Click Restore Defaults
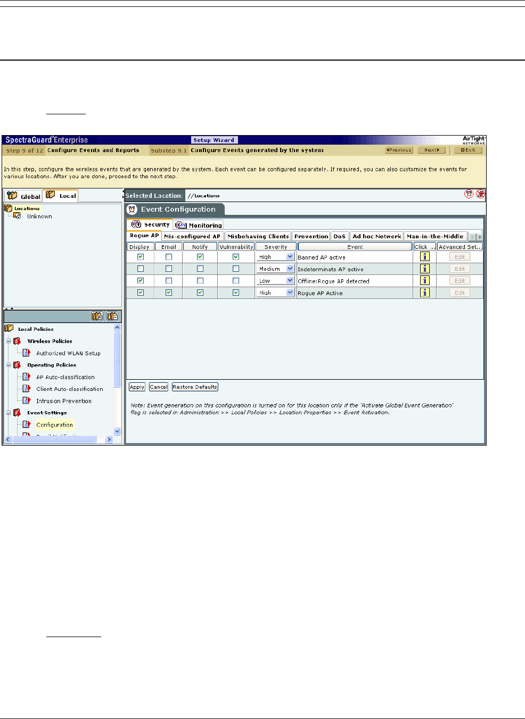This screenshot has height=719, width=525. coord(195,387)
